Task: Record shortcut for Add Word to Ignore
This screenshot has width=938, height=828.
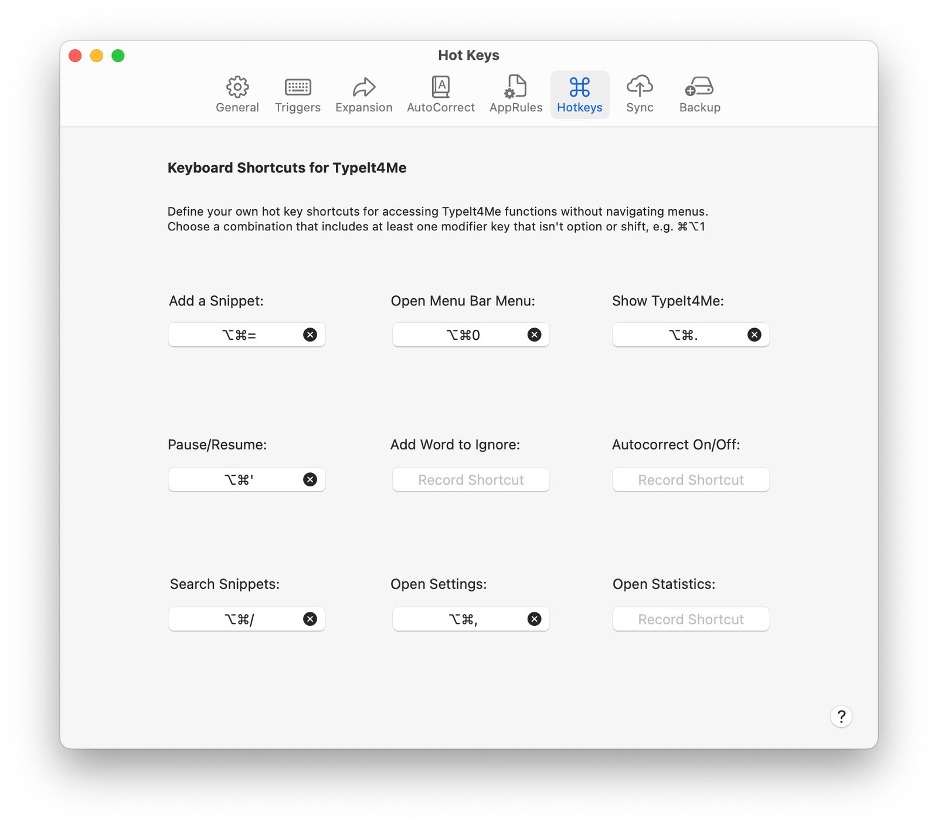Action: tap(470, 479)
